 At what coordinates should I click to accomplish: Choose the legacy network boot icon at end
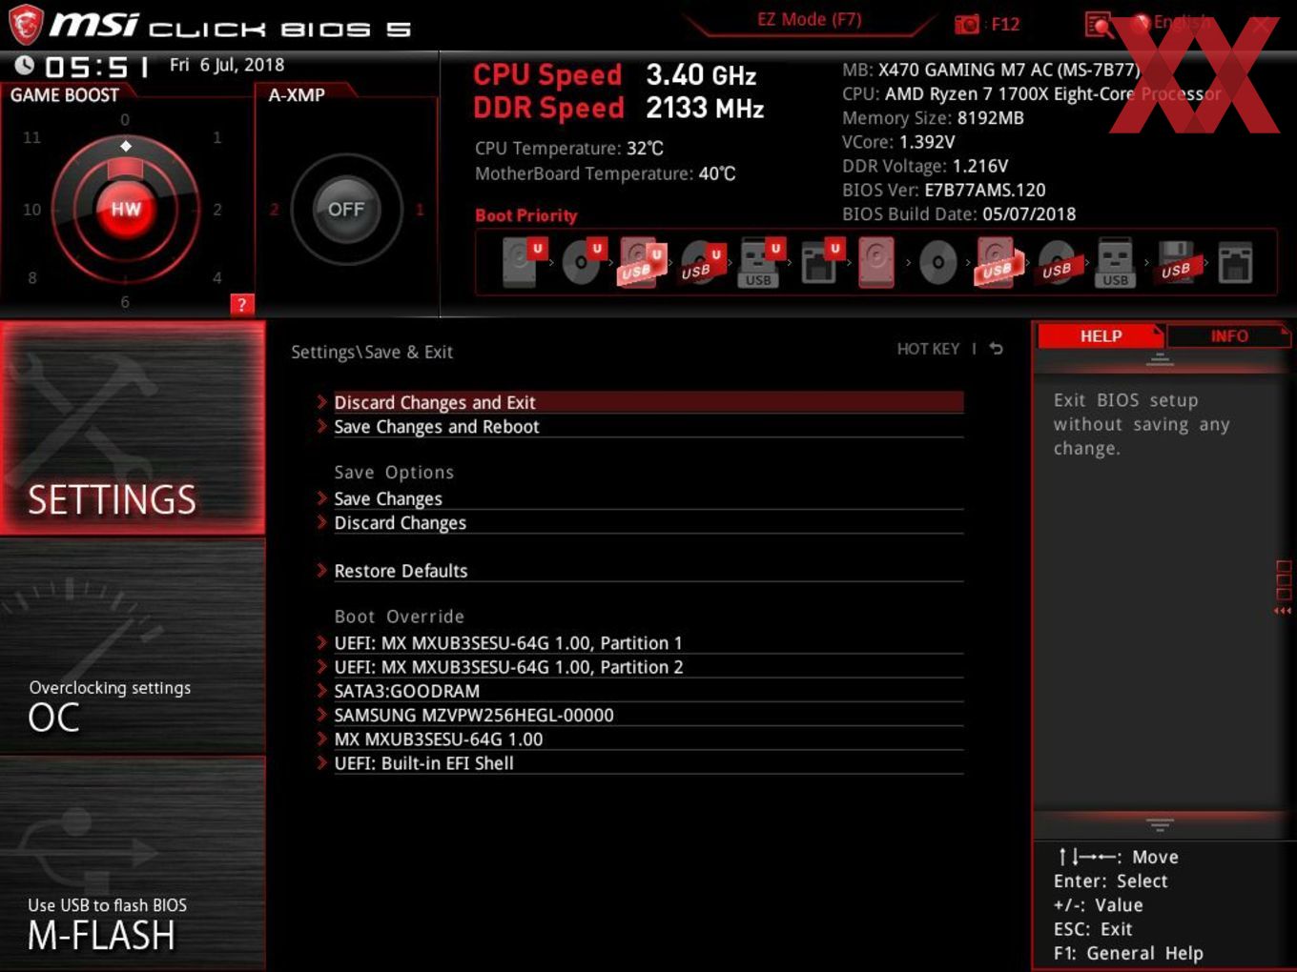1234,262
